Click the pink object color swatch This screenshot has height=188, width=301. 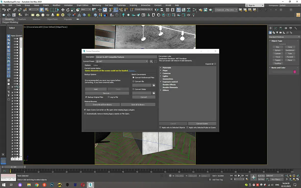pyautogui.click(x=295, y=72)
